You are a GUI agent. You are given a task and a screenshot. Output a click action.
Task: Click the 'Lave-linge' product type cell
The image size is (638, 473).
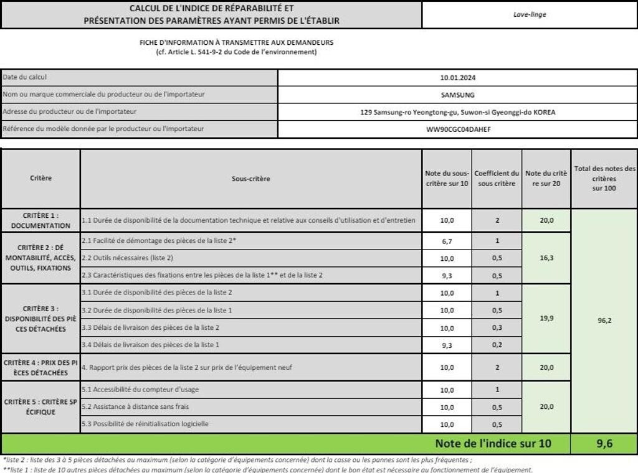529,14
